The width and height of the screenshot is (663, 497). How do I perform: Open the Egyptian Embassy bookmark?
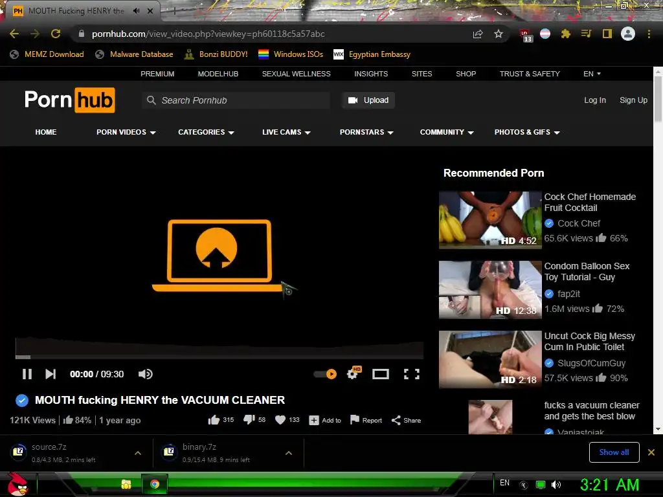372,54
